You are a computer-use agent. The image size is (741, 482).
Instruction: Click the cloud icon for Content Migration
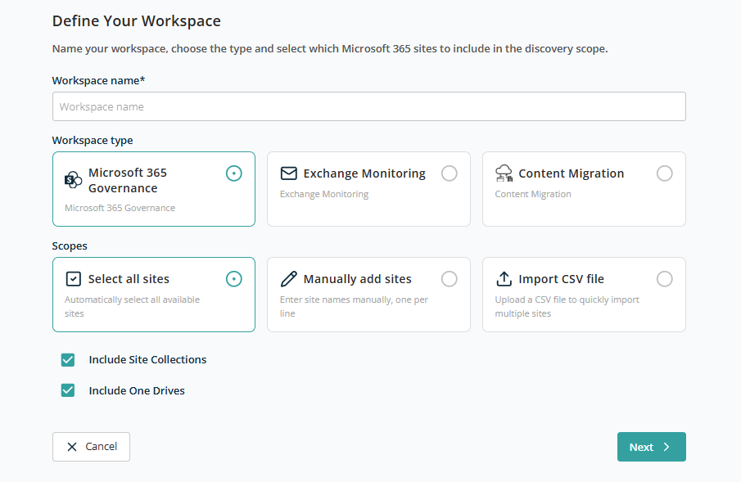[x=504, y=173]
